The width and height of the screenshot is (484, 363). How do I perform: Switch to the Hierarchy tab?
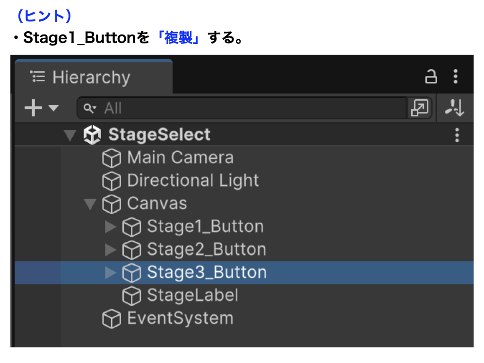coord(92,77)
